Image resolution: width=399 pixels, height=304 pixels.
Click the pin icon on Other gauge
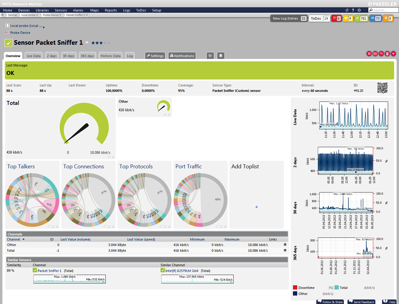pos(165,115)
